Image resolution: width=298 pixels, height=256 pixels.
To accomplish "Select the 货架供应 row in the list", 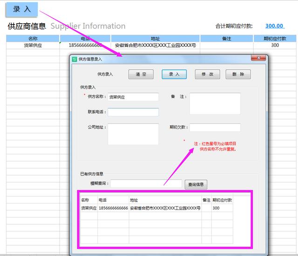I will coord(88,209).
